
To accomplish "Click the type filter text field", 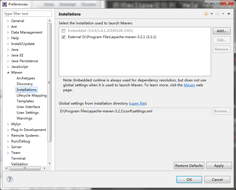I will point(28,14).
